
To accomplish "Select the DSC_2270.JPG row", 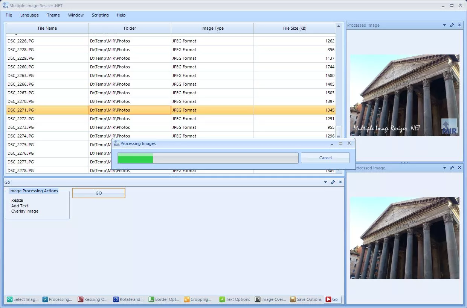I will (171, 101).
